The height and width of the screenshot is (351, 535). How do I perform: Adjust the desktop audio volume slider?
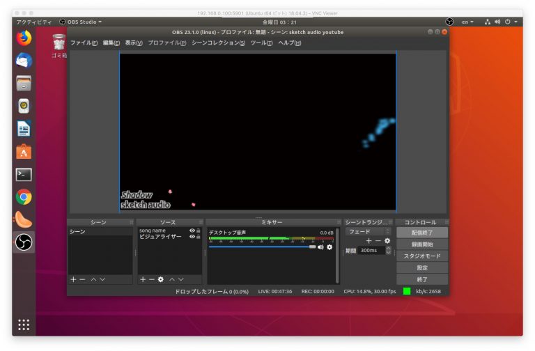pyautogui.click(x=263, y=247)
